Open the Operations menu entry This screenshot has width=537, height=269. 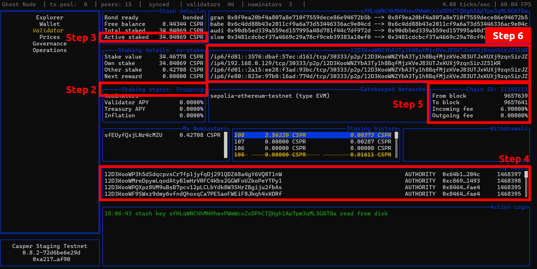tap(50, 50)
